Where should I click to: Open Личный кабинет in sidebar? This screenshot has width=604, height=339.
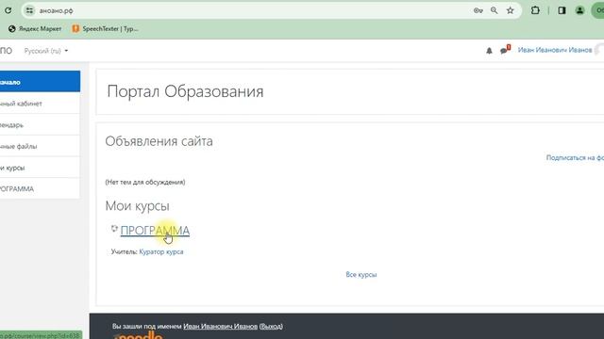(40, 104)
